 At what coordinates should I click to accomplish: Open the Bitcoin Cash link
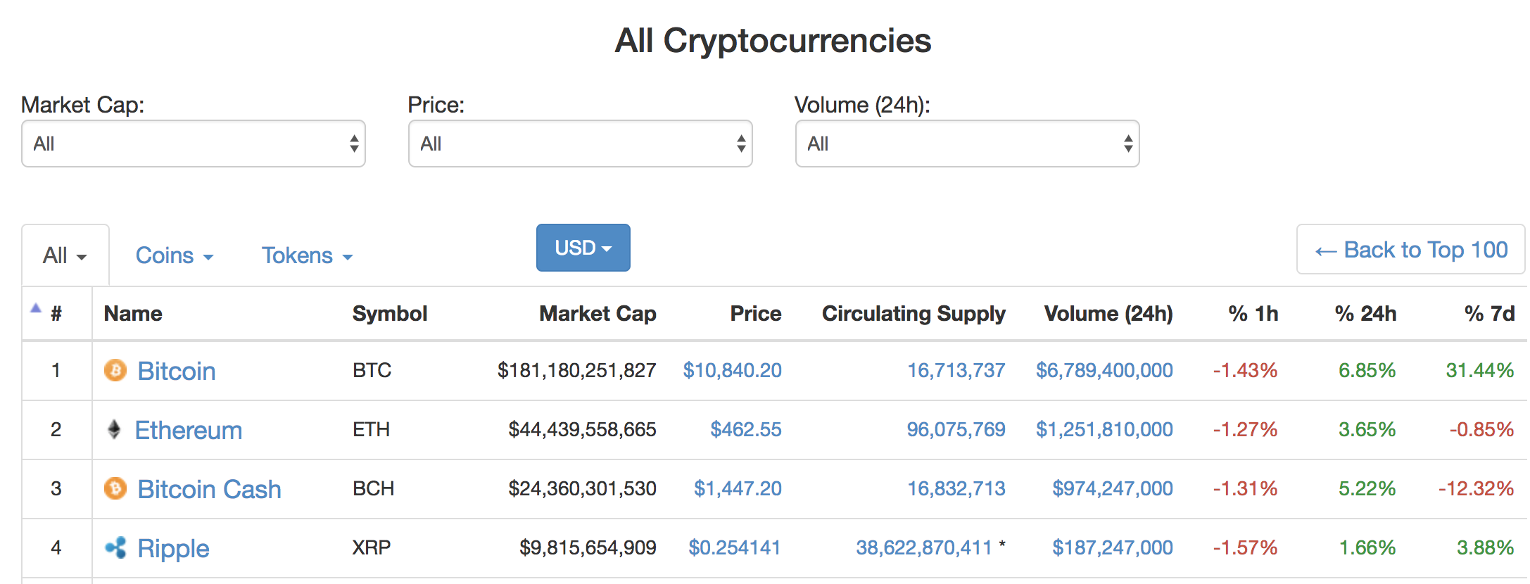(x=210, y=489)
